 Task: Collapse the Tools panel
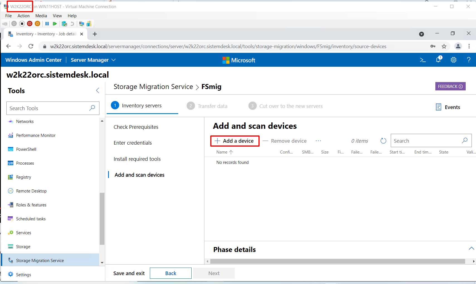point(97,90)
